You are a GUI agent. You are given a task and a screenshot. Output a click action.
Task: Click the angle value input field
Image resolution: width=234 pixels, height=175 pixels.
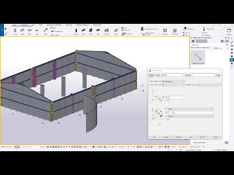pyautogui.click(x=193, y=112)
